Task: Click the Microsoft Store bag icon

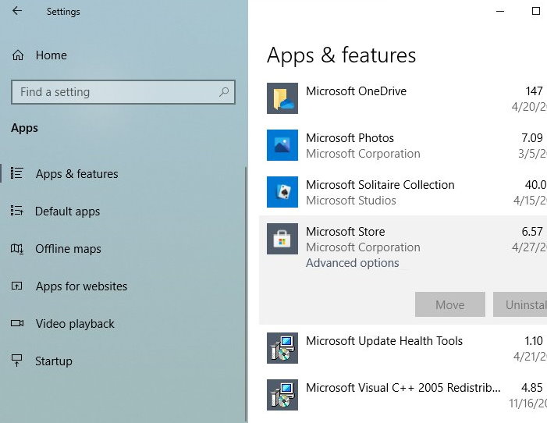Action: (x=282, y=239)
